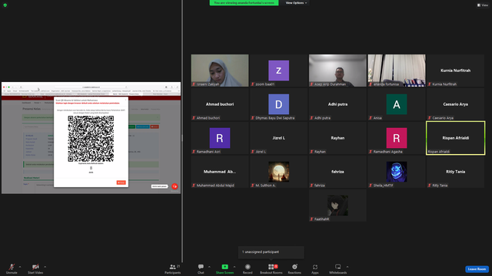The height and width of the screenshot is (276, 492).
Task: Click the QR code in shared screen
Action: [x=91, y=139]
